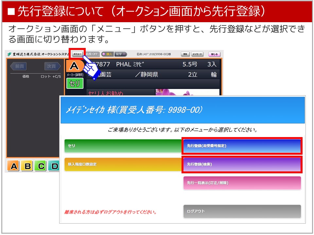The height and width of the screenshot is (235, 314).
Task: Toggle the 追加 OFF switch
Action: [x=92, y=54]
